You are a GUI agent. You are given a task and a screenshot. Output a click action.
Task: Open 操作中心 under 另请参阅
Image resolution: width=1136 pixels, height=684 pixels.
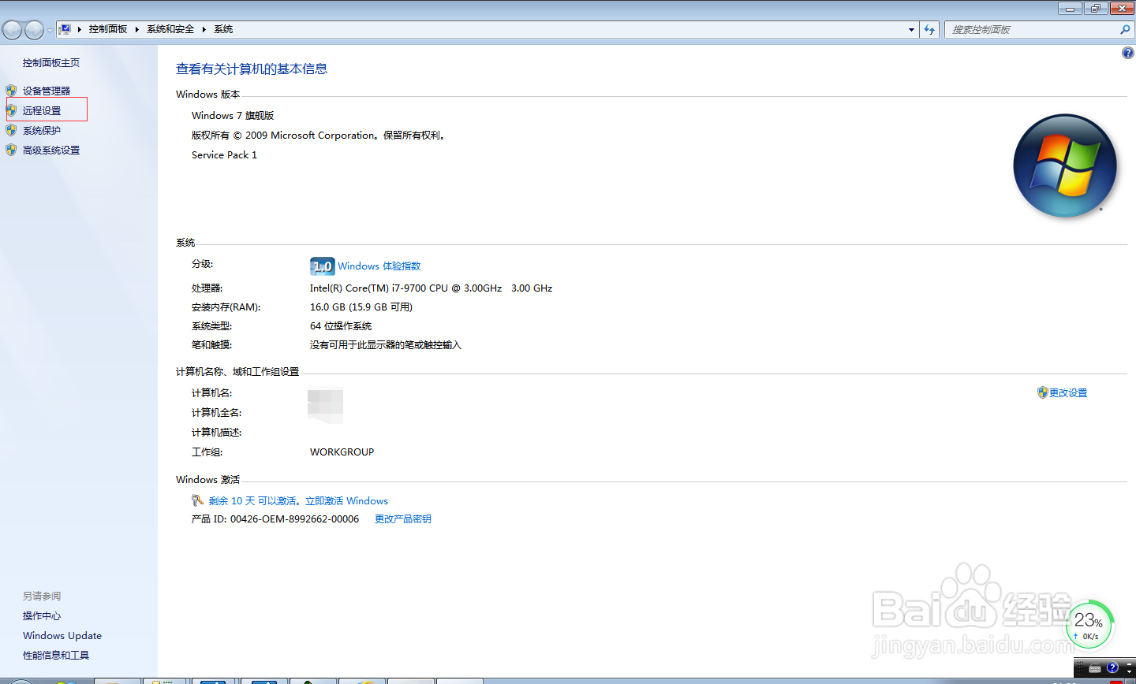point(42,616)
